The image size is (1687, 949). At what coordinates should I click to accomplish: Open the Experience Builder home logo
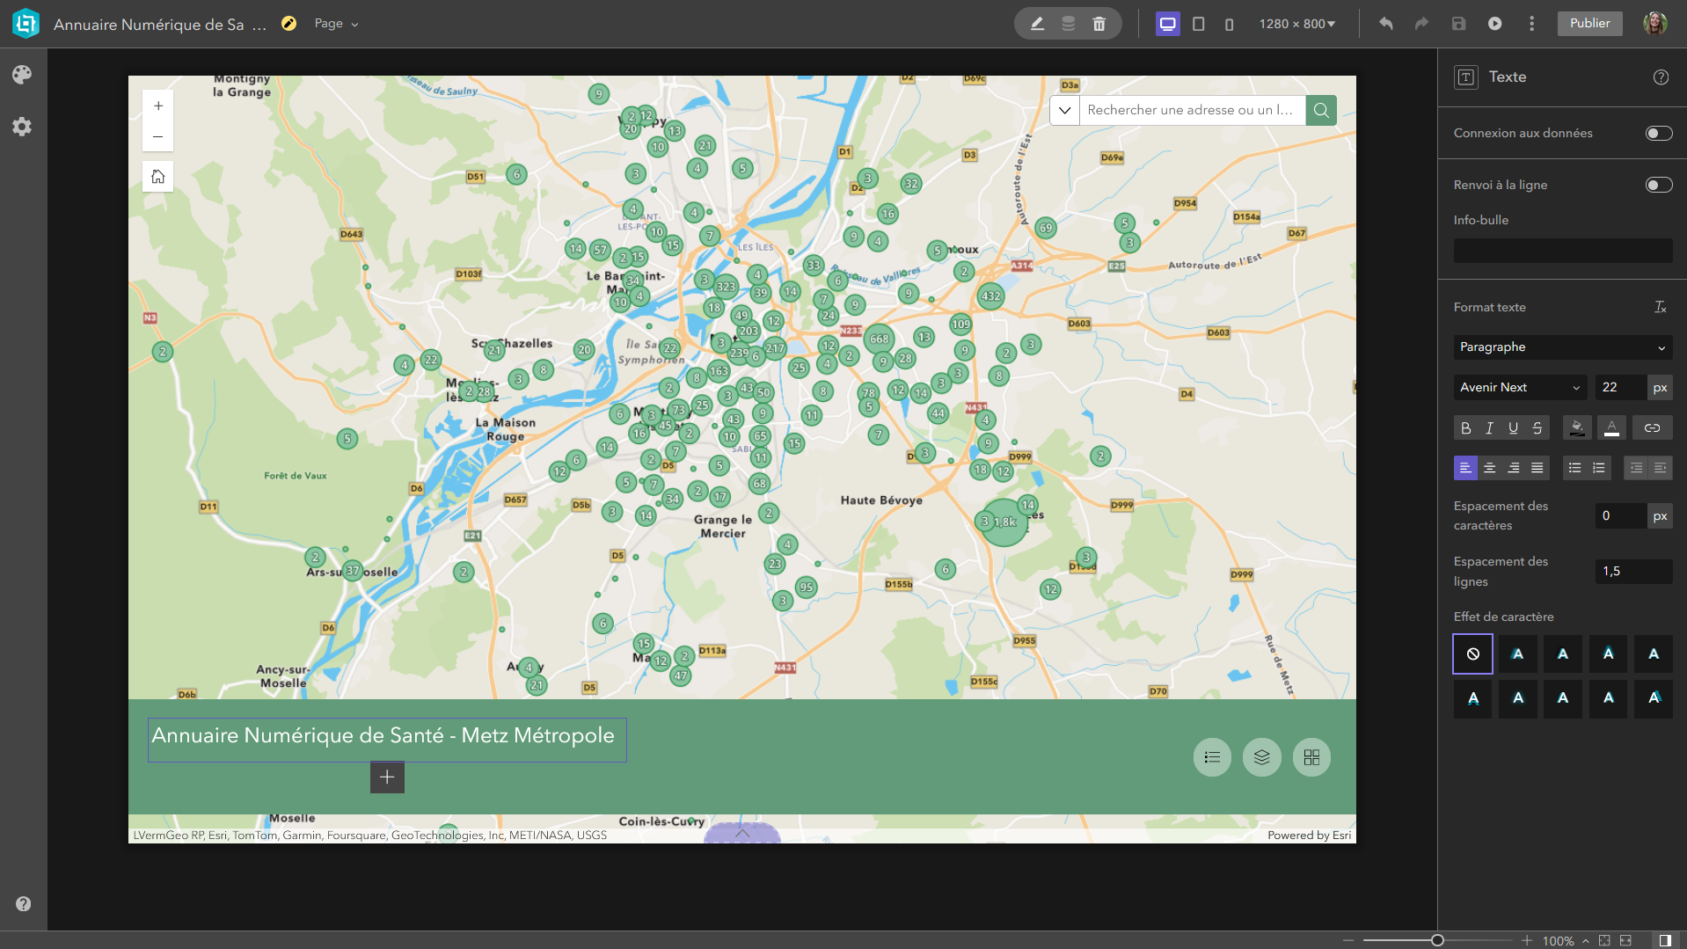coord(26,24)
